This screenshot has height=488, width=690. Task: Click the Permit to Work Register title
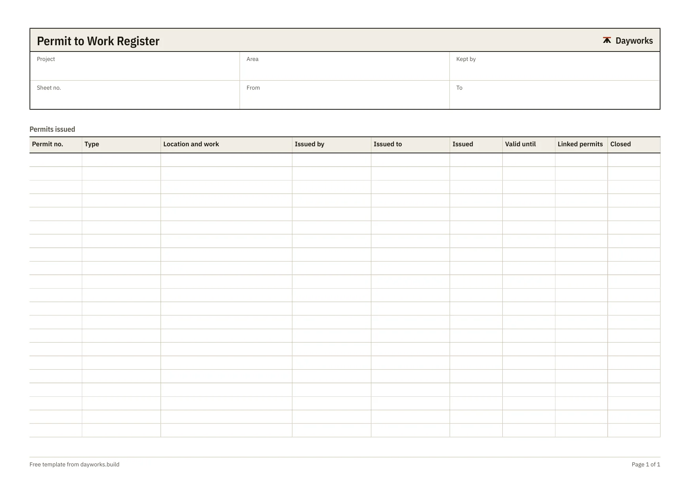pyautogui.click(x=98, y=41)
